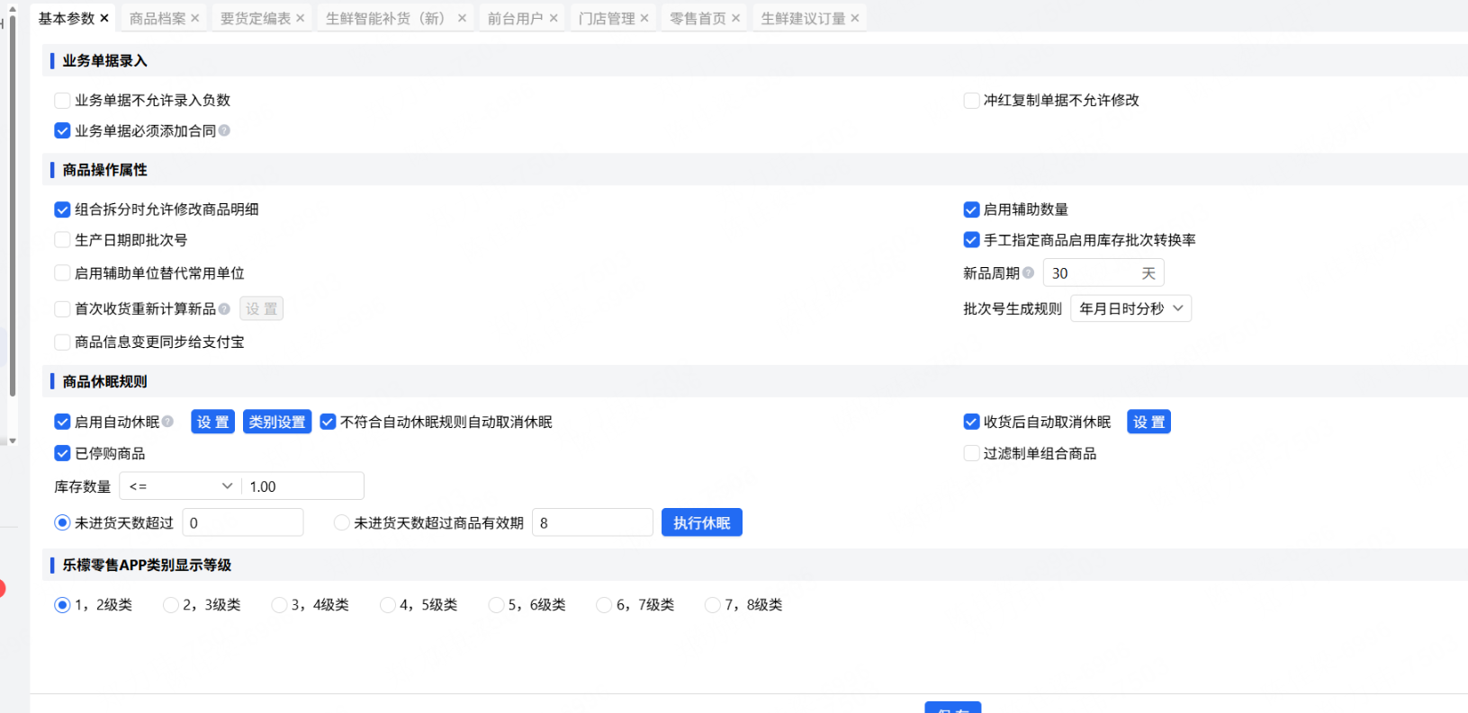
Task: Focus the 未进货天数超过商品有效期 value field
Action: pos(592,522)
